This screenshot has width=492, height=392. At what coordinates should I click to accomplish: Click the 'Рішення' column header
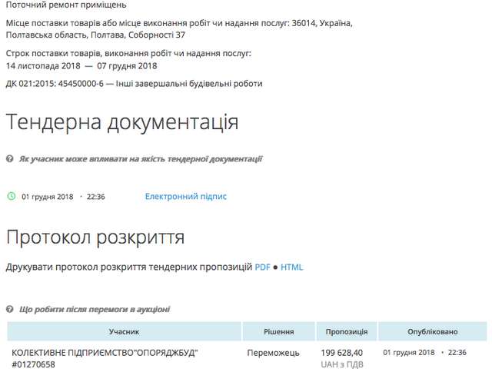click(278, 331)
